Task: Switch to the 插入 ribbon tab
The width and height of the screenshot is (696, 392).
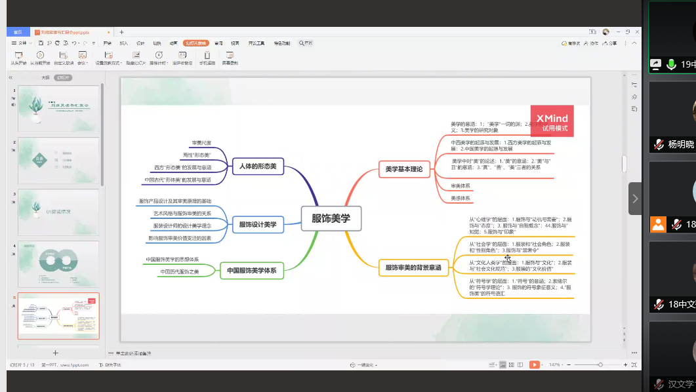Action: pos(124,43)
